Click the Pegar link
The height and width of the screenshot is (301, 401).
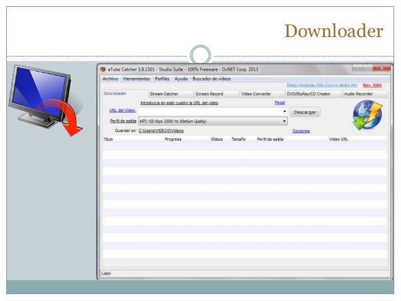(x=280, y=102)
